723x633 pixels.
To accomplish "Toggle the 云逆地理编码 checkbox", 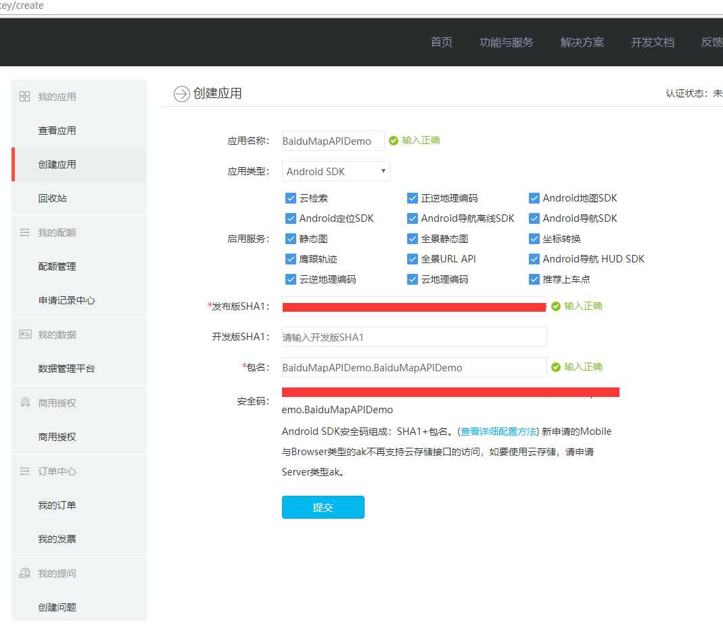I will pos(291,279).
